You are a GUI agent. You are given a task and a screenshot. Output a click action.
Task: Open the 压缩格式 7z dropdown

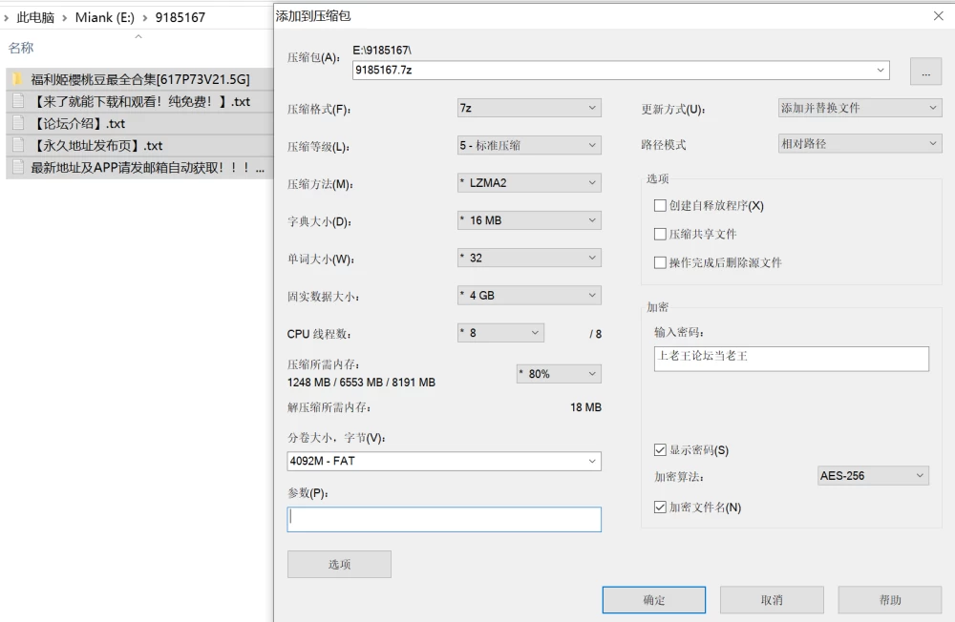[529, 108]
